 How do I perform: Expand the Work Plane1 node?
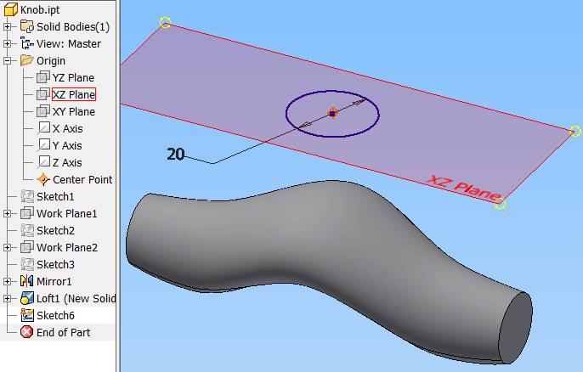(x=7, y=213)
